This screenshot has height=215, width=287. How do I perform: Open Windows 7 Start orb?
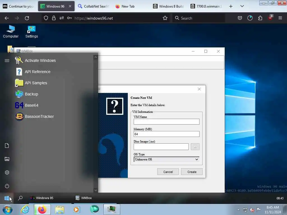pos(8,209)
